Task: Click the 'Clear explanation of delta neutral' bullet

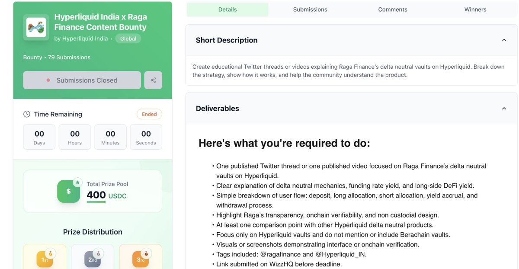Action: pos(345,186)
